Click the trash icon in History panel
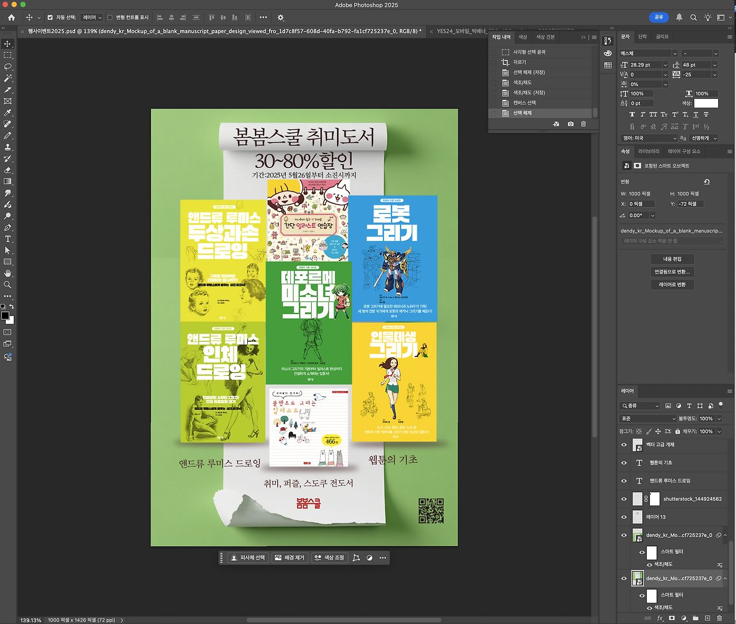Viewport: 736px width, 624px height. coord(583,124)
